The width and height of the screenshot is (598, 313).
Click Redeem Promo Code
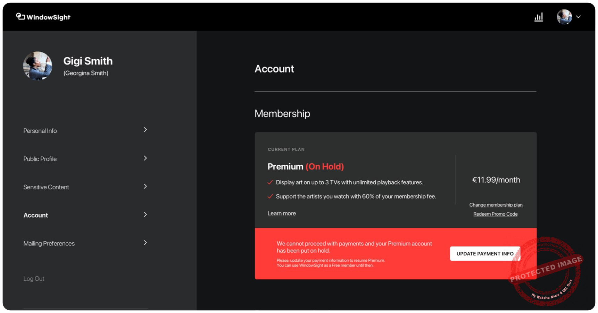pos(496,214)
